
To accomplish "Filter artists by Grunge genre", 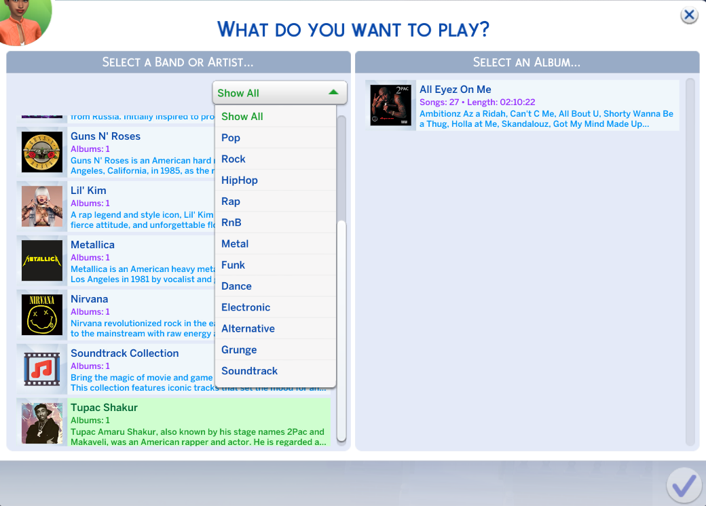I will [x=276, y=349].
